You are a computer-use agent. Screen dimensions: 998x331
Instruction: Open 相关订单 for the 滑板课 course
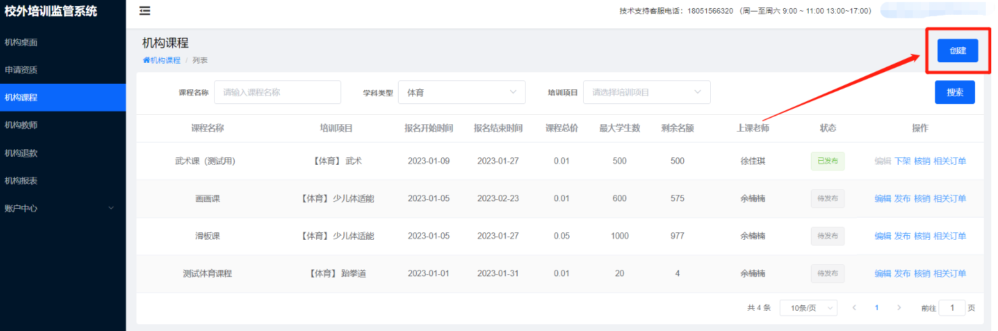tap(949, 236)
